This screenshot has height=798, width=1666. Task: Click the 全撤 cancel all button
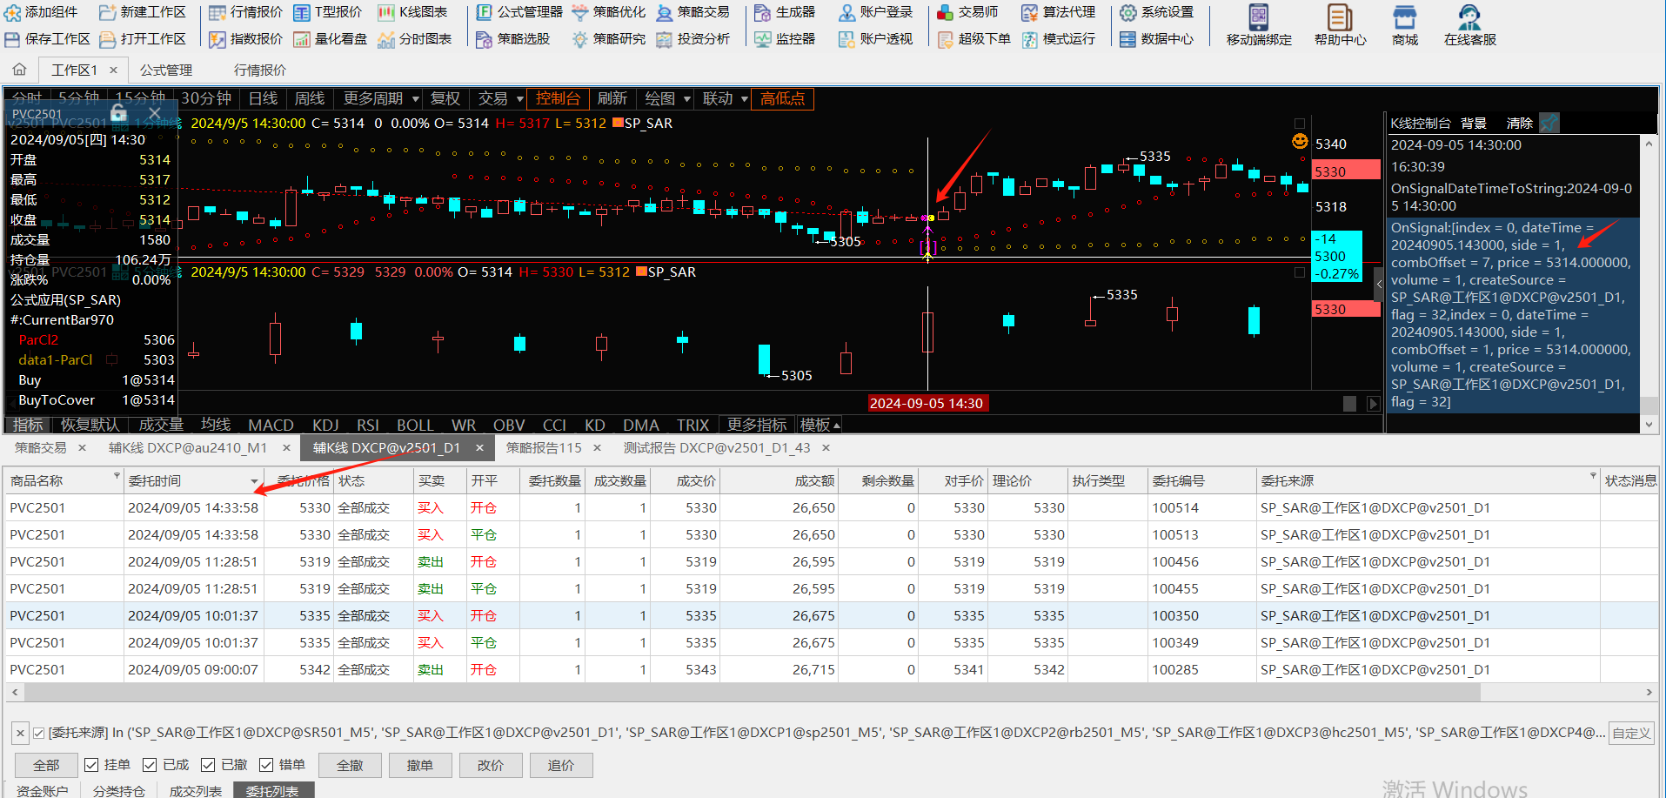351,765
